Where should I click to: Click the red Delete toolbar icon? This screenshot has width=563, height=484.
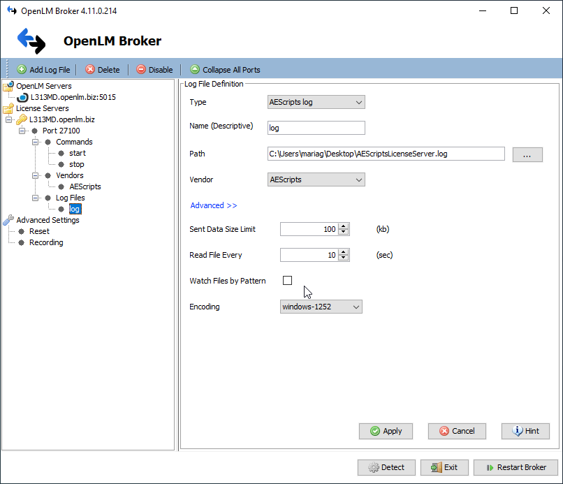90,70
